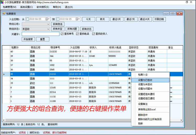Click the 不限日期 button

[x=159, y=19]
